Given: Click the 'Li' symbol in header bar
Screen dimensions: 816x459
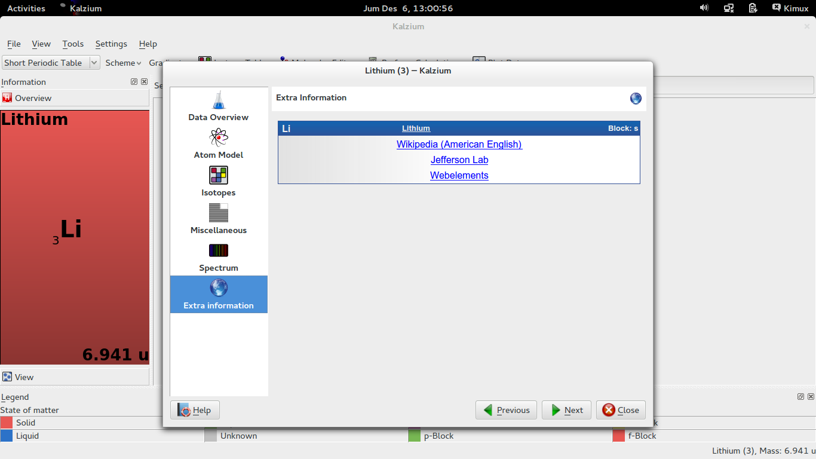Looking at the screenshot, I should pyautogui.click(x=286, y=128).
